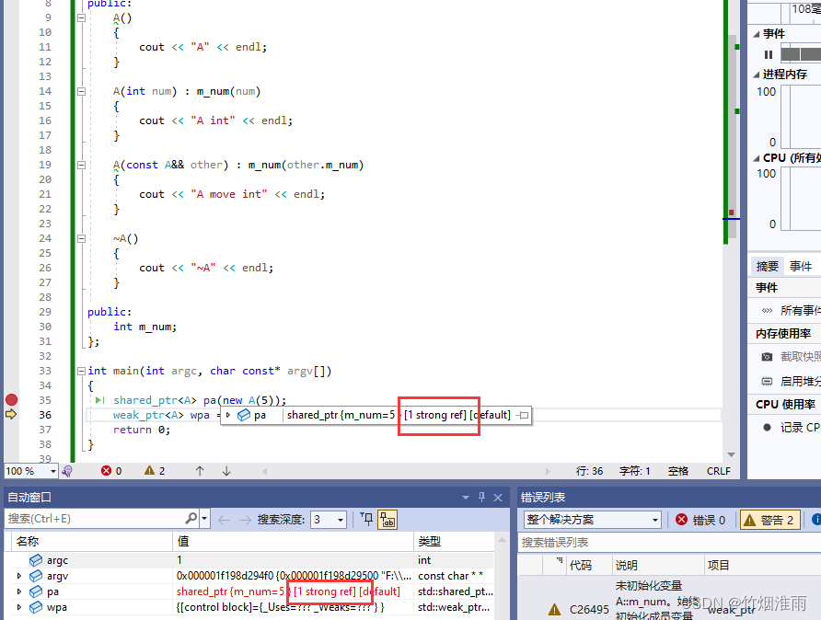Close the Autos window
821x620 pixels.
coord(498,498)
